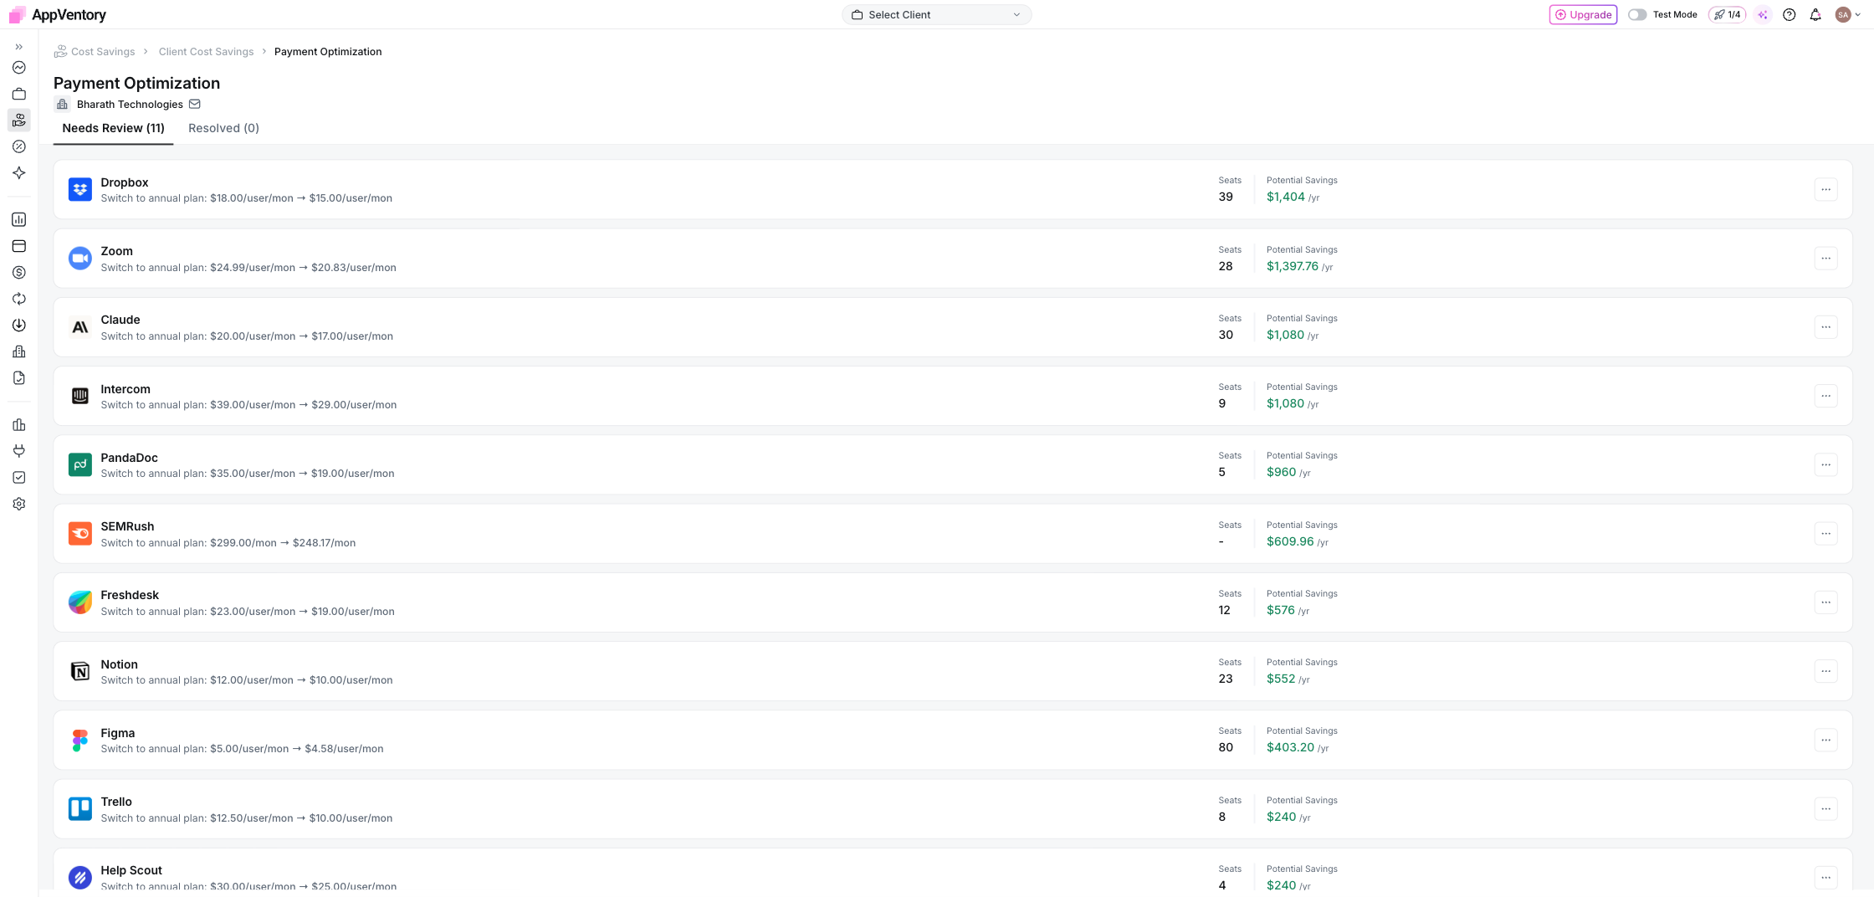
Task: Open the bar chart report sidebar icon
Action: coord(18,219)
